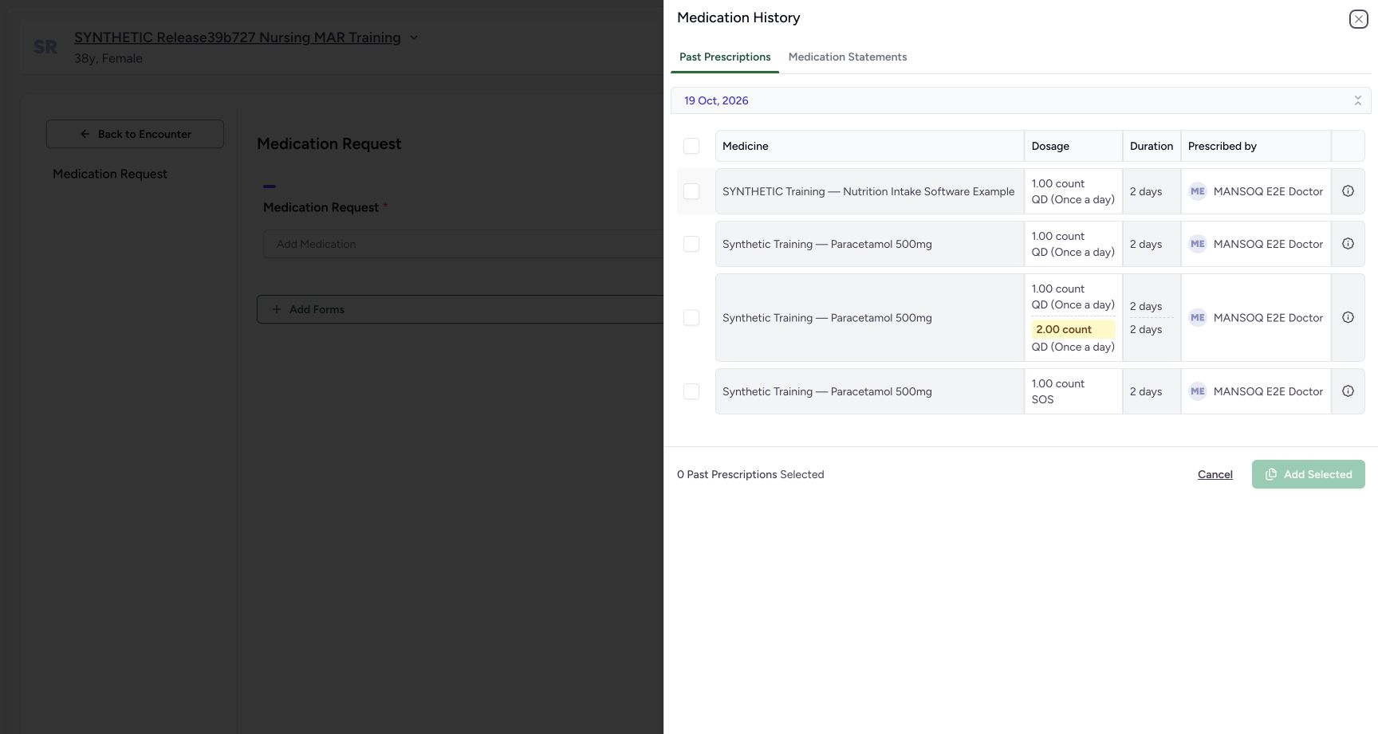Image resolution: width=1378 pixels, height=734 pixels.
Task: Click ME avatar in Nutrition Intake row
Action: [1198, 191]
